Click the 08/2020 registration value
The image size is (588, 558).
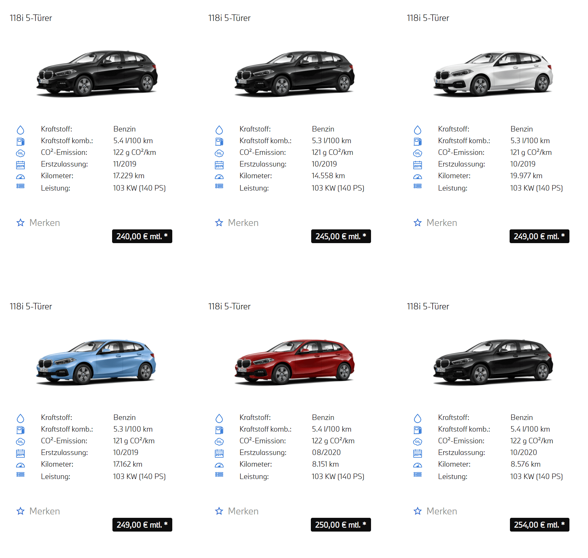[326, 453]
